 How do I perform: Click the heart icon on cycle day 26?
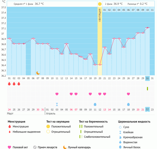[x=128, y=94]
